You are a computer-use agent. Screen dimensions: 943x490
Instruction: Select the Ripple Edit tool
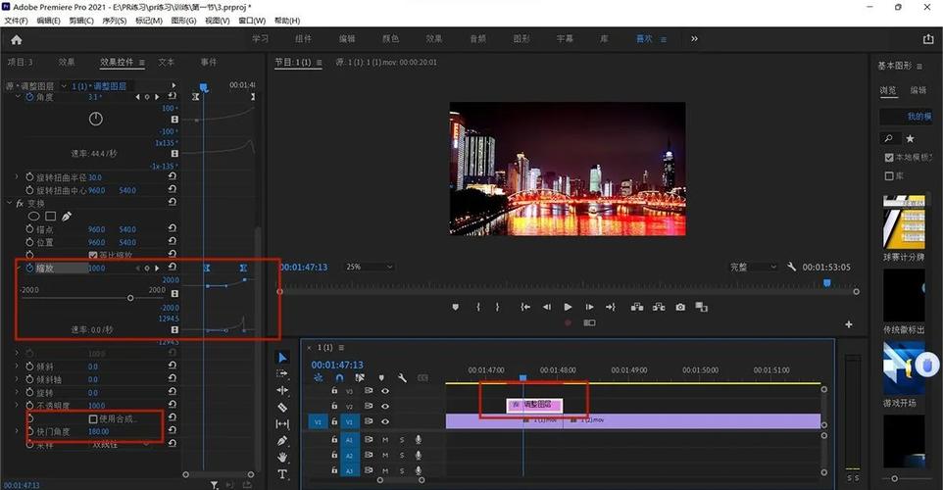(x=282, y=390)
